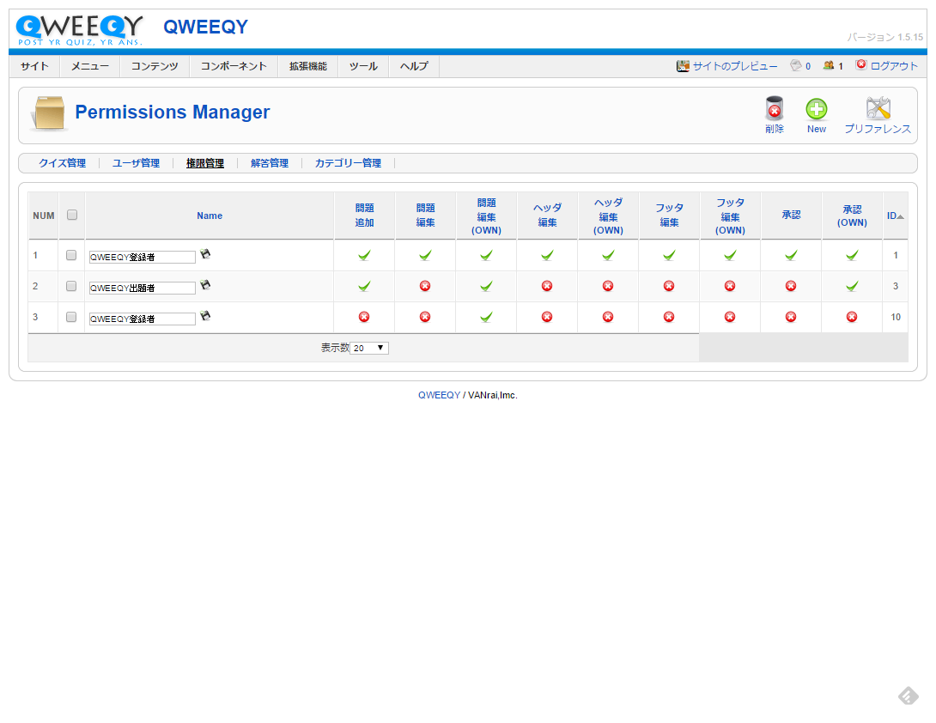Toggle 問題編集 red cross in row 2
Viewport: 936px width, 723px height.
[x=425, y=286]
